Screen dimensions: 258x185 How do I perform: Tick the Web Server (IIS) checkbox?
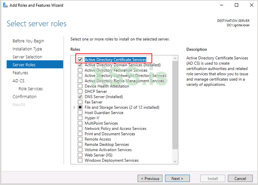click(80, 155)
